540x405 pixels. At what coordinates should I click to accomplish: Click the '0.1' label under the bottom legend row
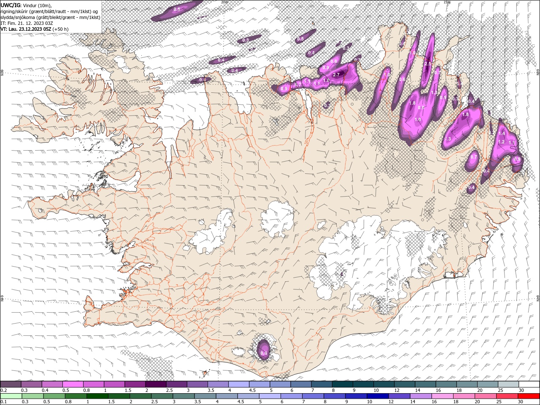[x=3, y=402]
